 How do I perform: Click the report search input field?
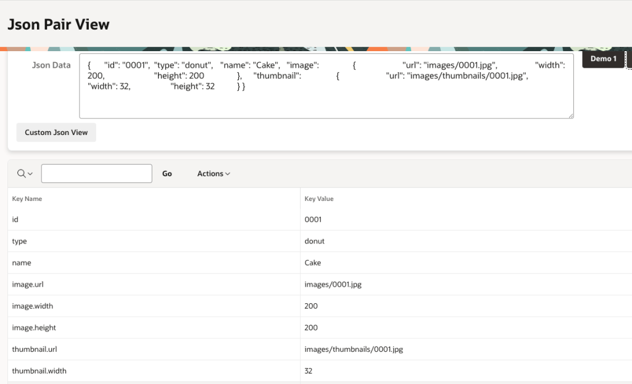[x=96, y=174]
